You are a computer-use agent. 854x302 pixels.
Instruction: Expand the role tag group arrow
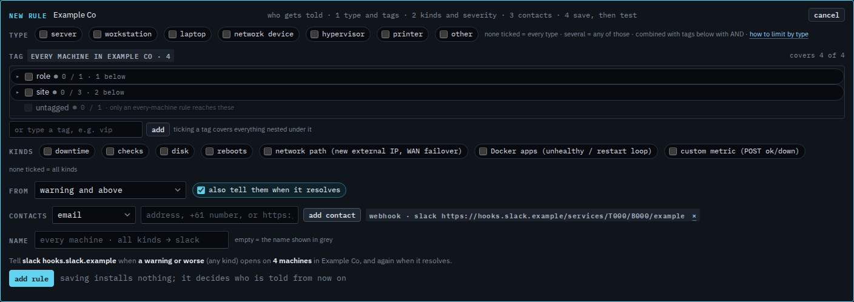pyautogui.click(x=18, y=77)
